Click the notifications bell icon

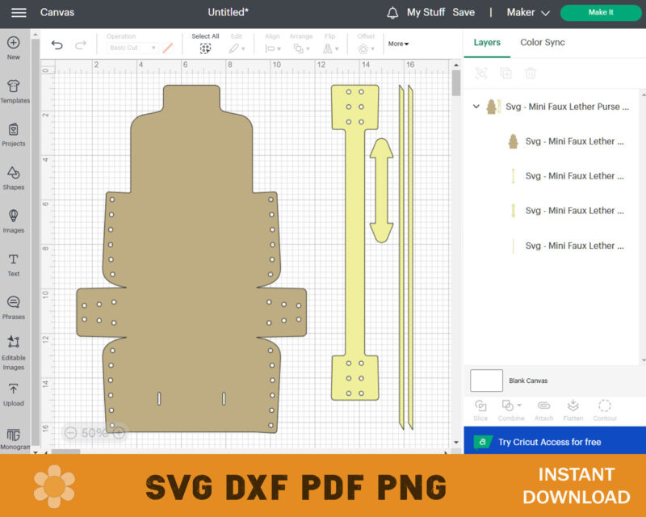coord(392,13)
